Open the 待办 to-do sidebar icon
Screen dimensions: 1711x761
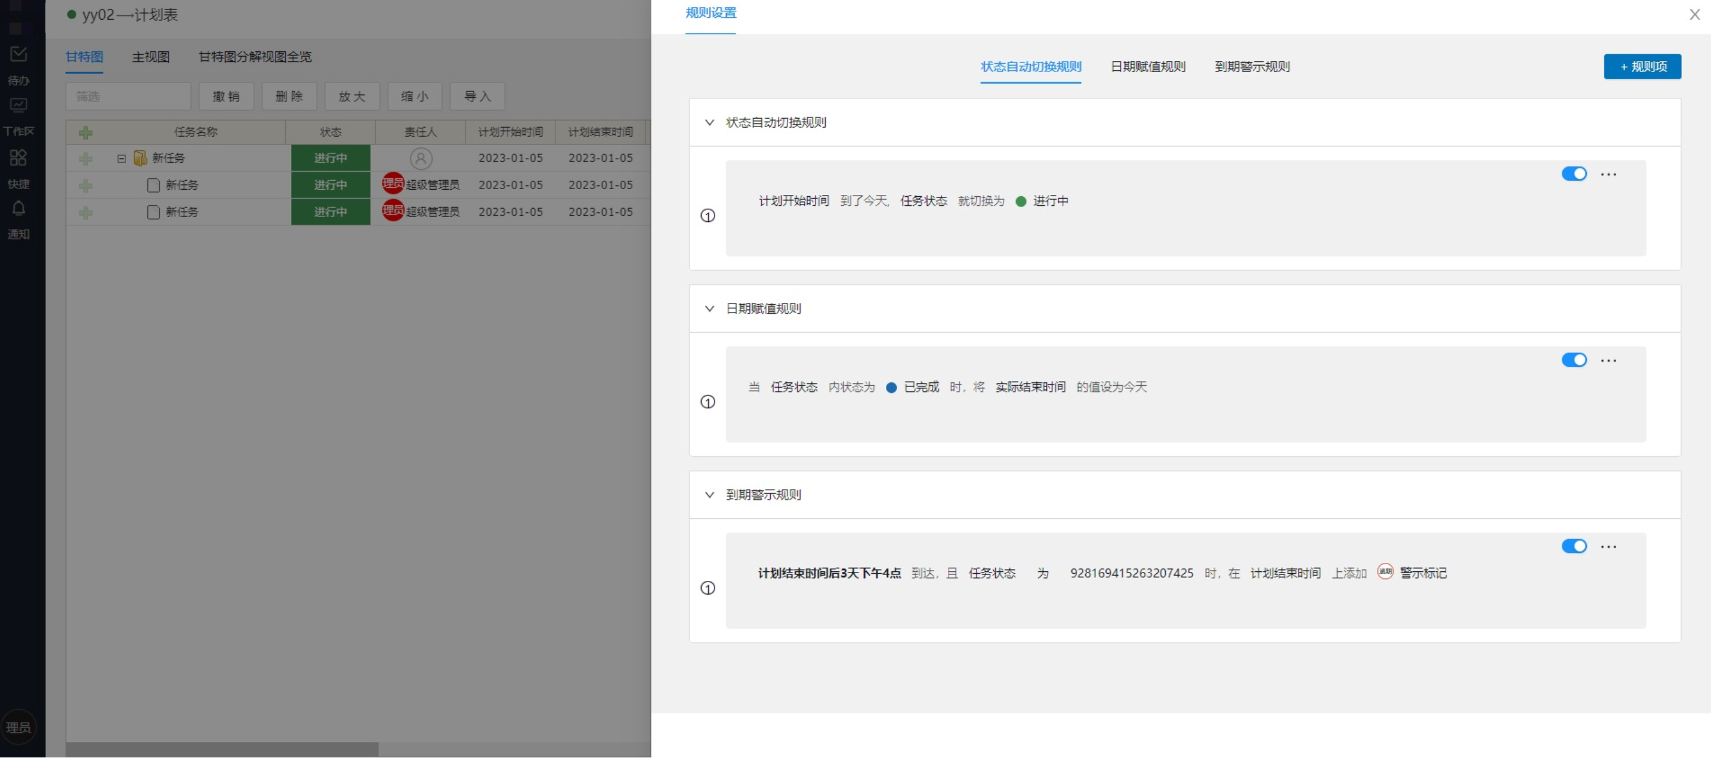point(18,54)
